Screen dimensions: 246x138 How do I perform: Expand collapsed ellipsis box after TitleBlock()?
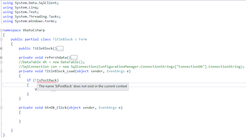pyautogui.click(x=60, y=49)
